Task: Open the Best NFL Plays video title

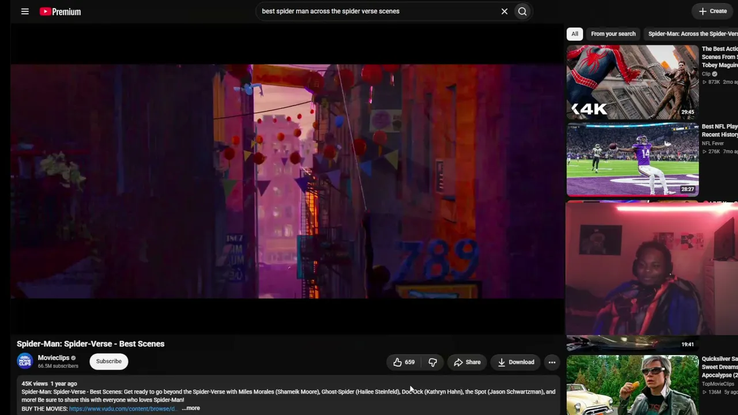Action: tap(720, 130)
